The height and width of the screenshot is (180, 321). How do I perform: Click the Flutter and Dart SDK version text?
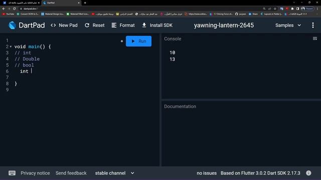tap(260, 173)
